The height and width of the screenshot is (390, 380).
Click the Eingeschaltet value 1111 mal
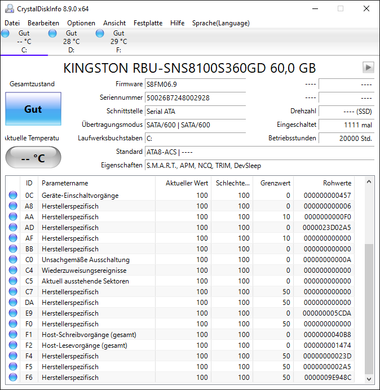(346, 125)
